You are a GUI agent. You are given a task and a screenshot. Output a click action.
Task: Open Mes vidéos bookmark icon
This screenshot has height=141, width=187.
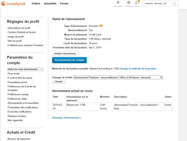point(118,3)
